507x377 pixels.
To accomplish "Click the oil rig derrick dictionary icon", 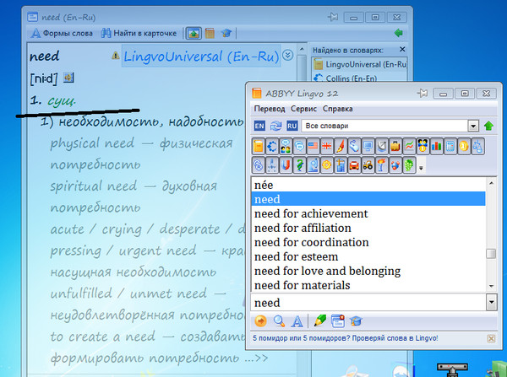I will click(x=272, y=165).
